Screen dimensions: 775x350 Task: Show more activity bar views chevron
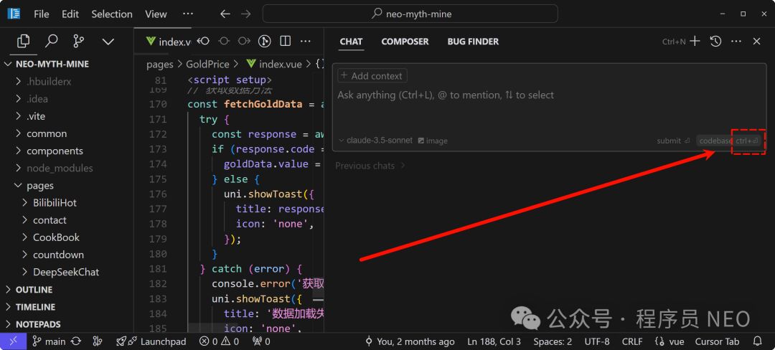[108, 42]
